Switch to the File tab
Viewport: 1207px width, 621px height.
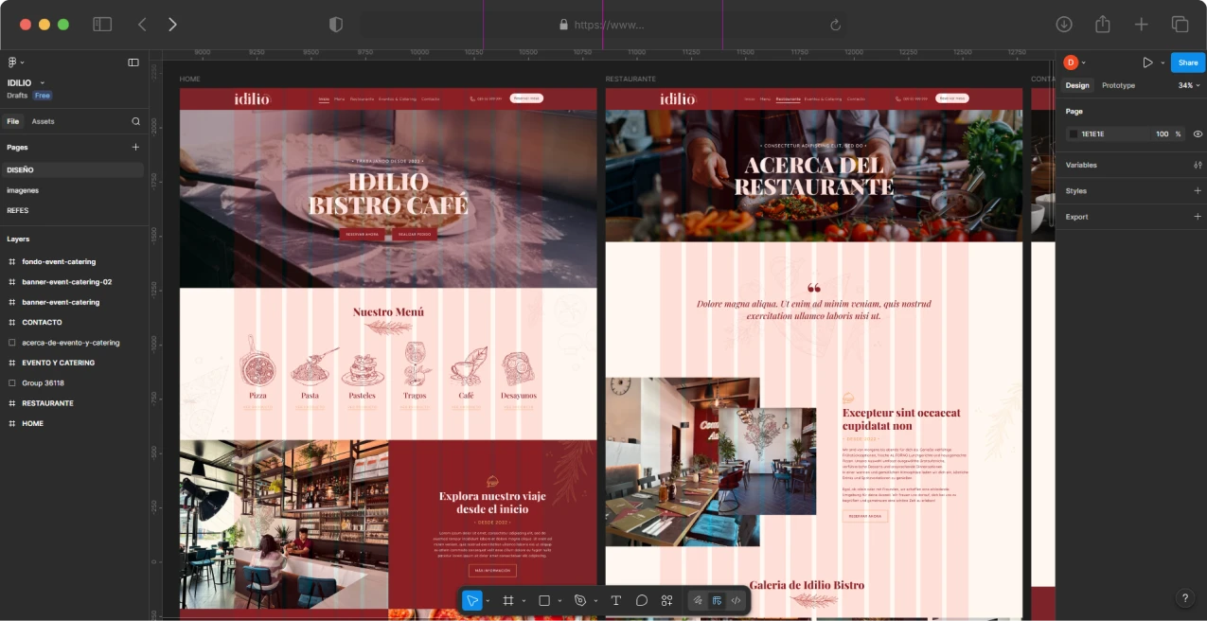coord(13,121)
